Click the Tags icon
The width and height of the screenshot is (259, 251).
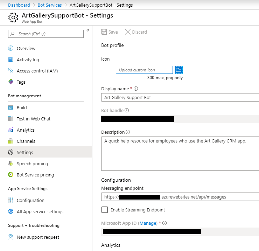click(x=11, y=82)
